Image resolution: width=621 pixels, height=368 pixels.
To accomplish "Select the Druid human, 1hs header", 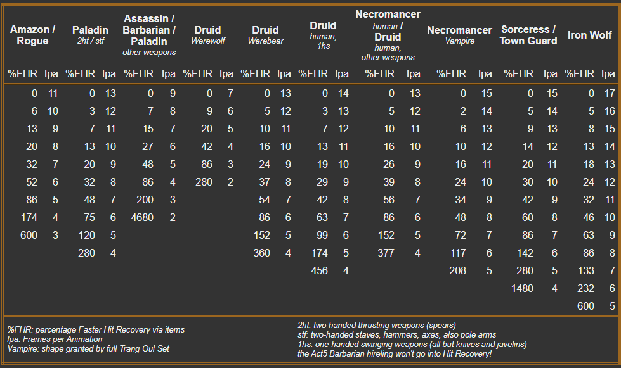I will click(323, 35).
